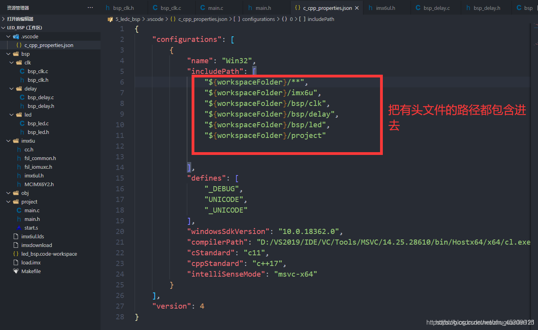Select the obj folder row
Image resolution: width=538 pixels, height=330 pixels.
(x=50, y=193)
